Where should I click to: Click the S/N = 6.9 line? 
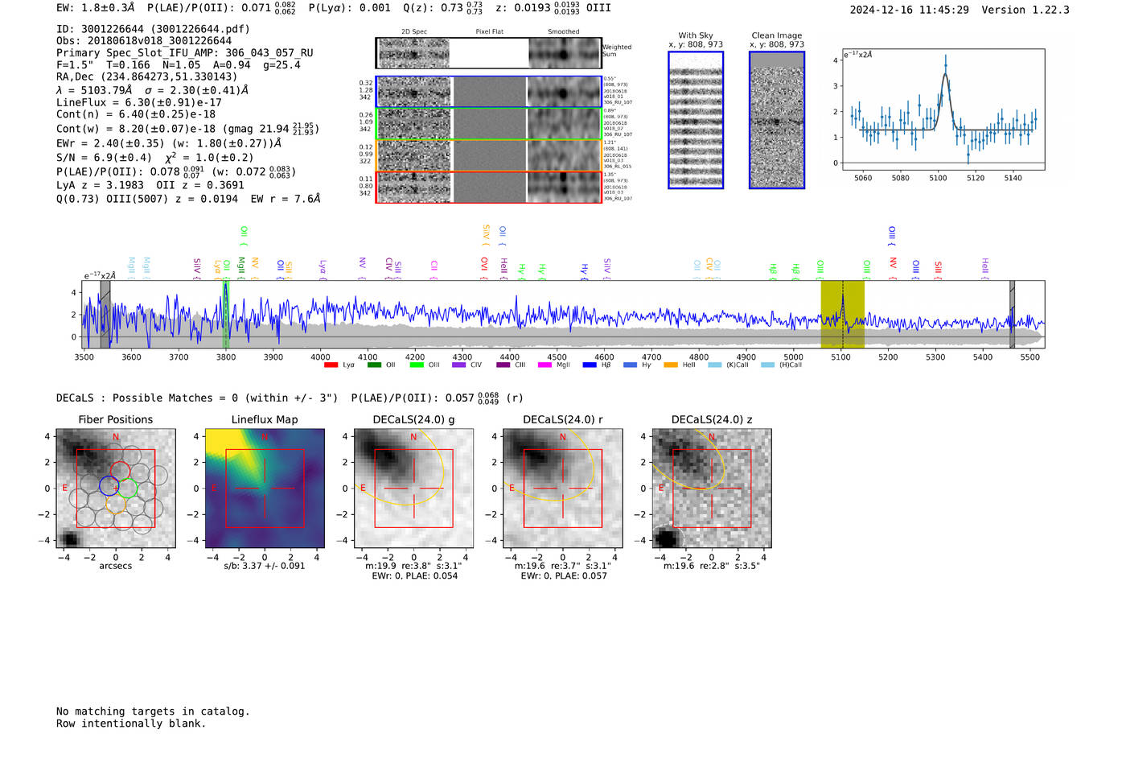click(154, 158)
